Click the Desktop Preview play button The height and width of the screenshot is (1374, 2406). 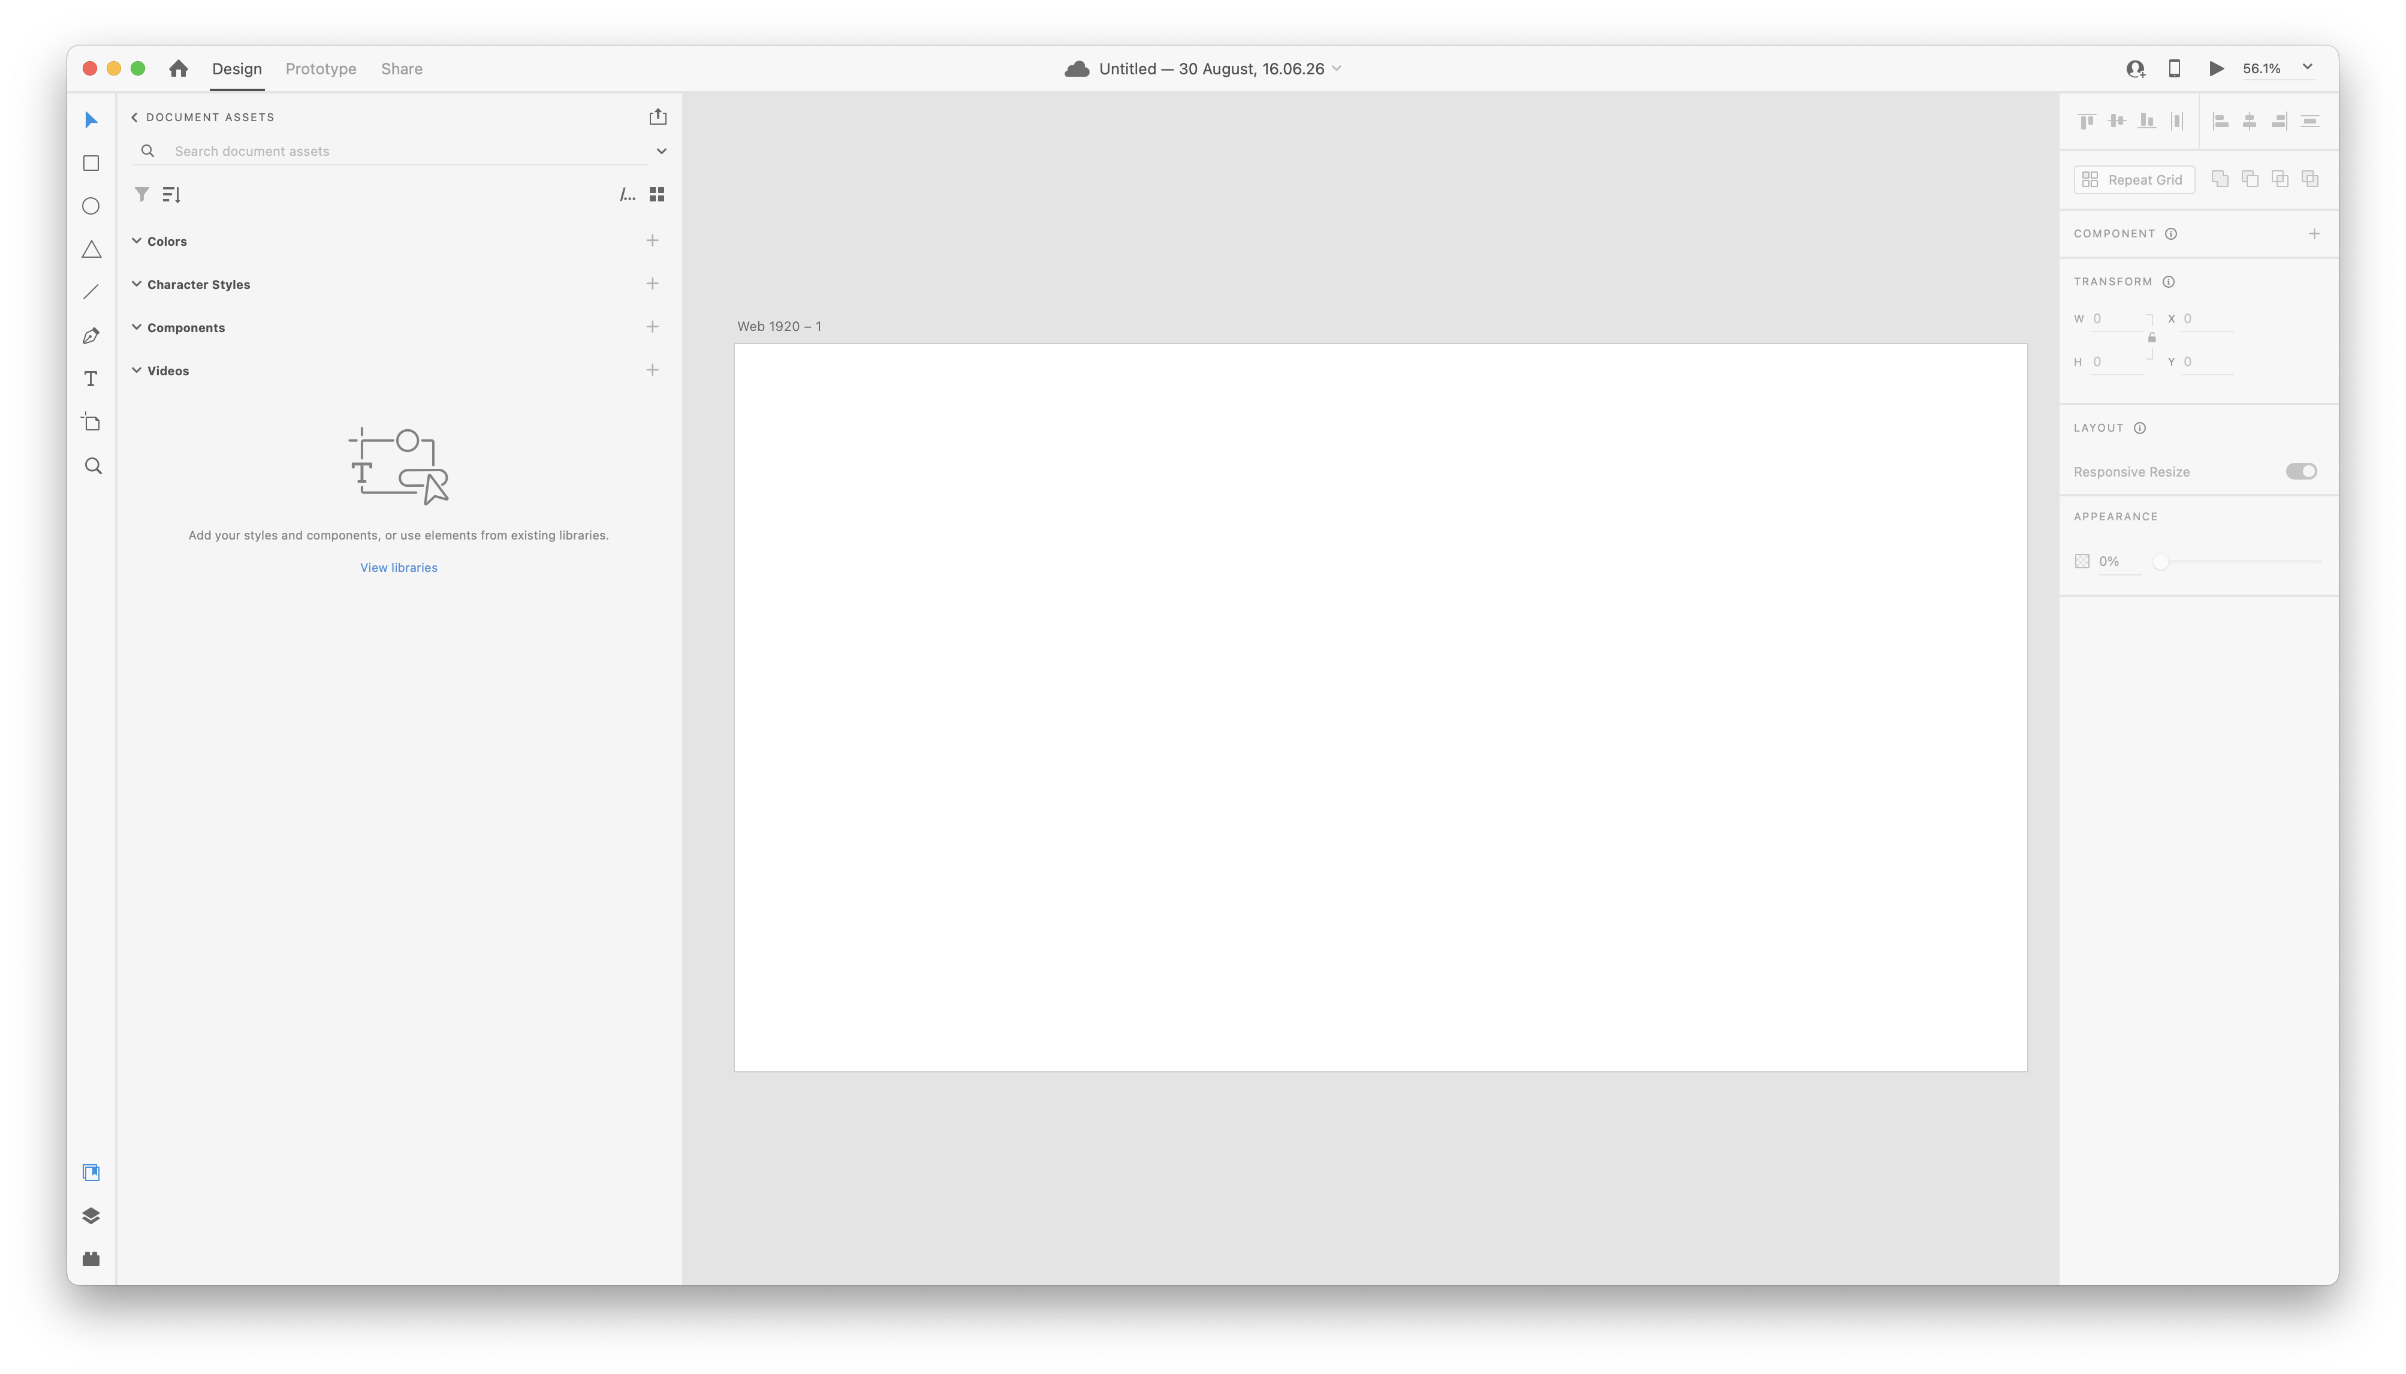(x=2217, y=68)
